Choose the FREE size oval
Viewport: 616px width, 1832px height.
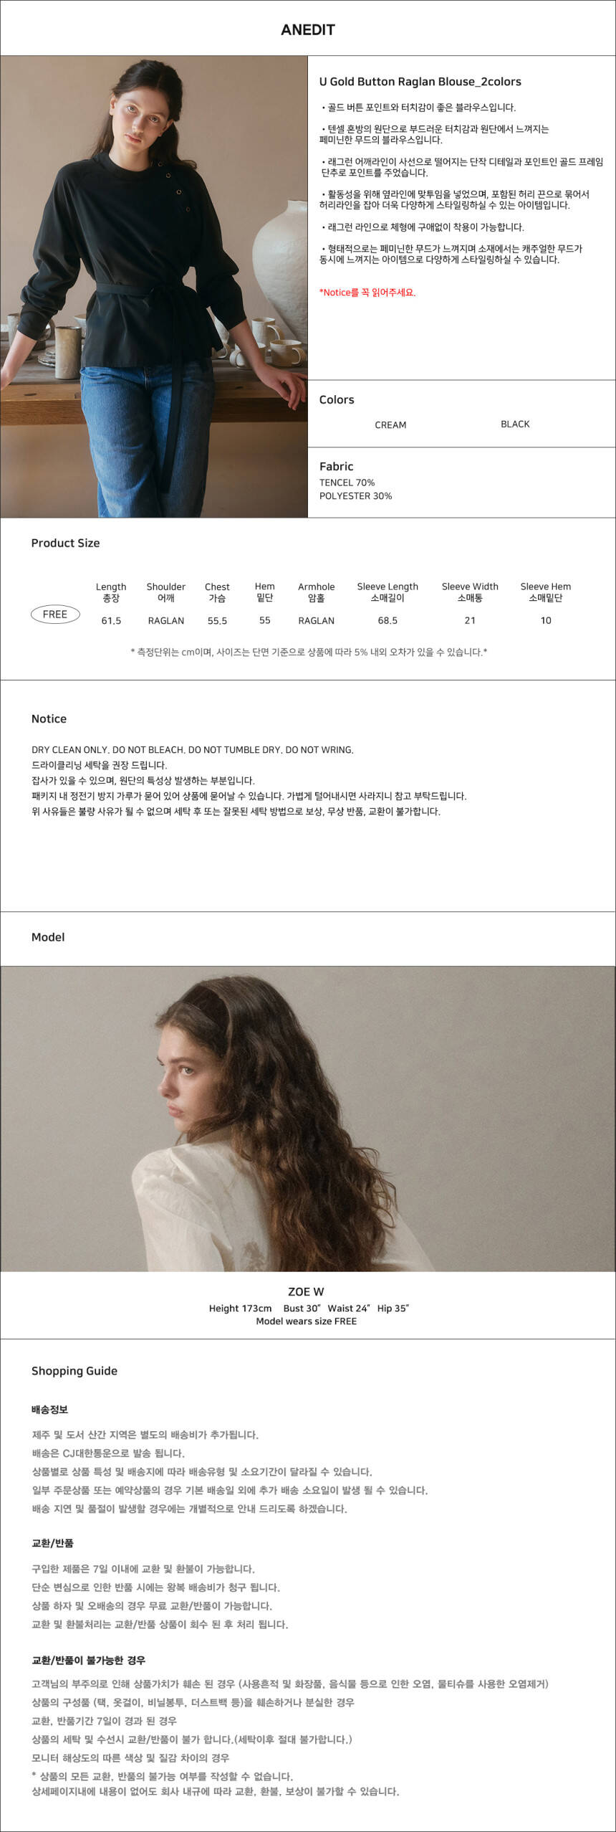coord(55,614)
